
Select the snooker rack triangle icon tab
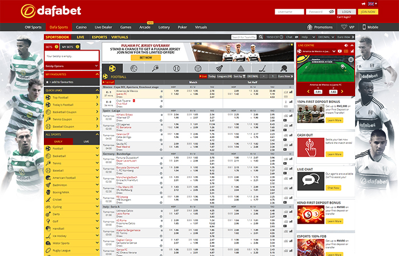[x=241, y=68]
